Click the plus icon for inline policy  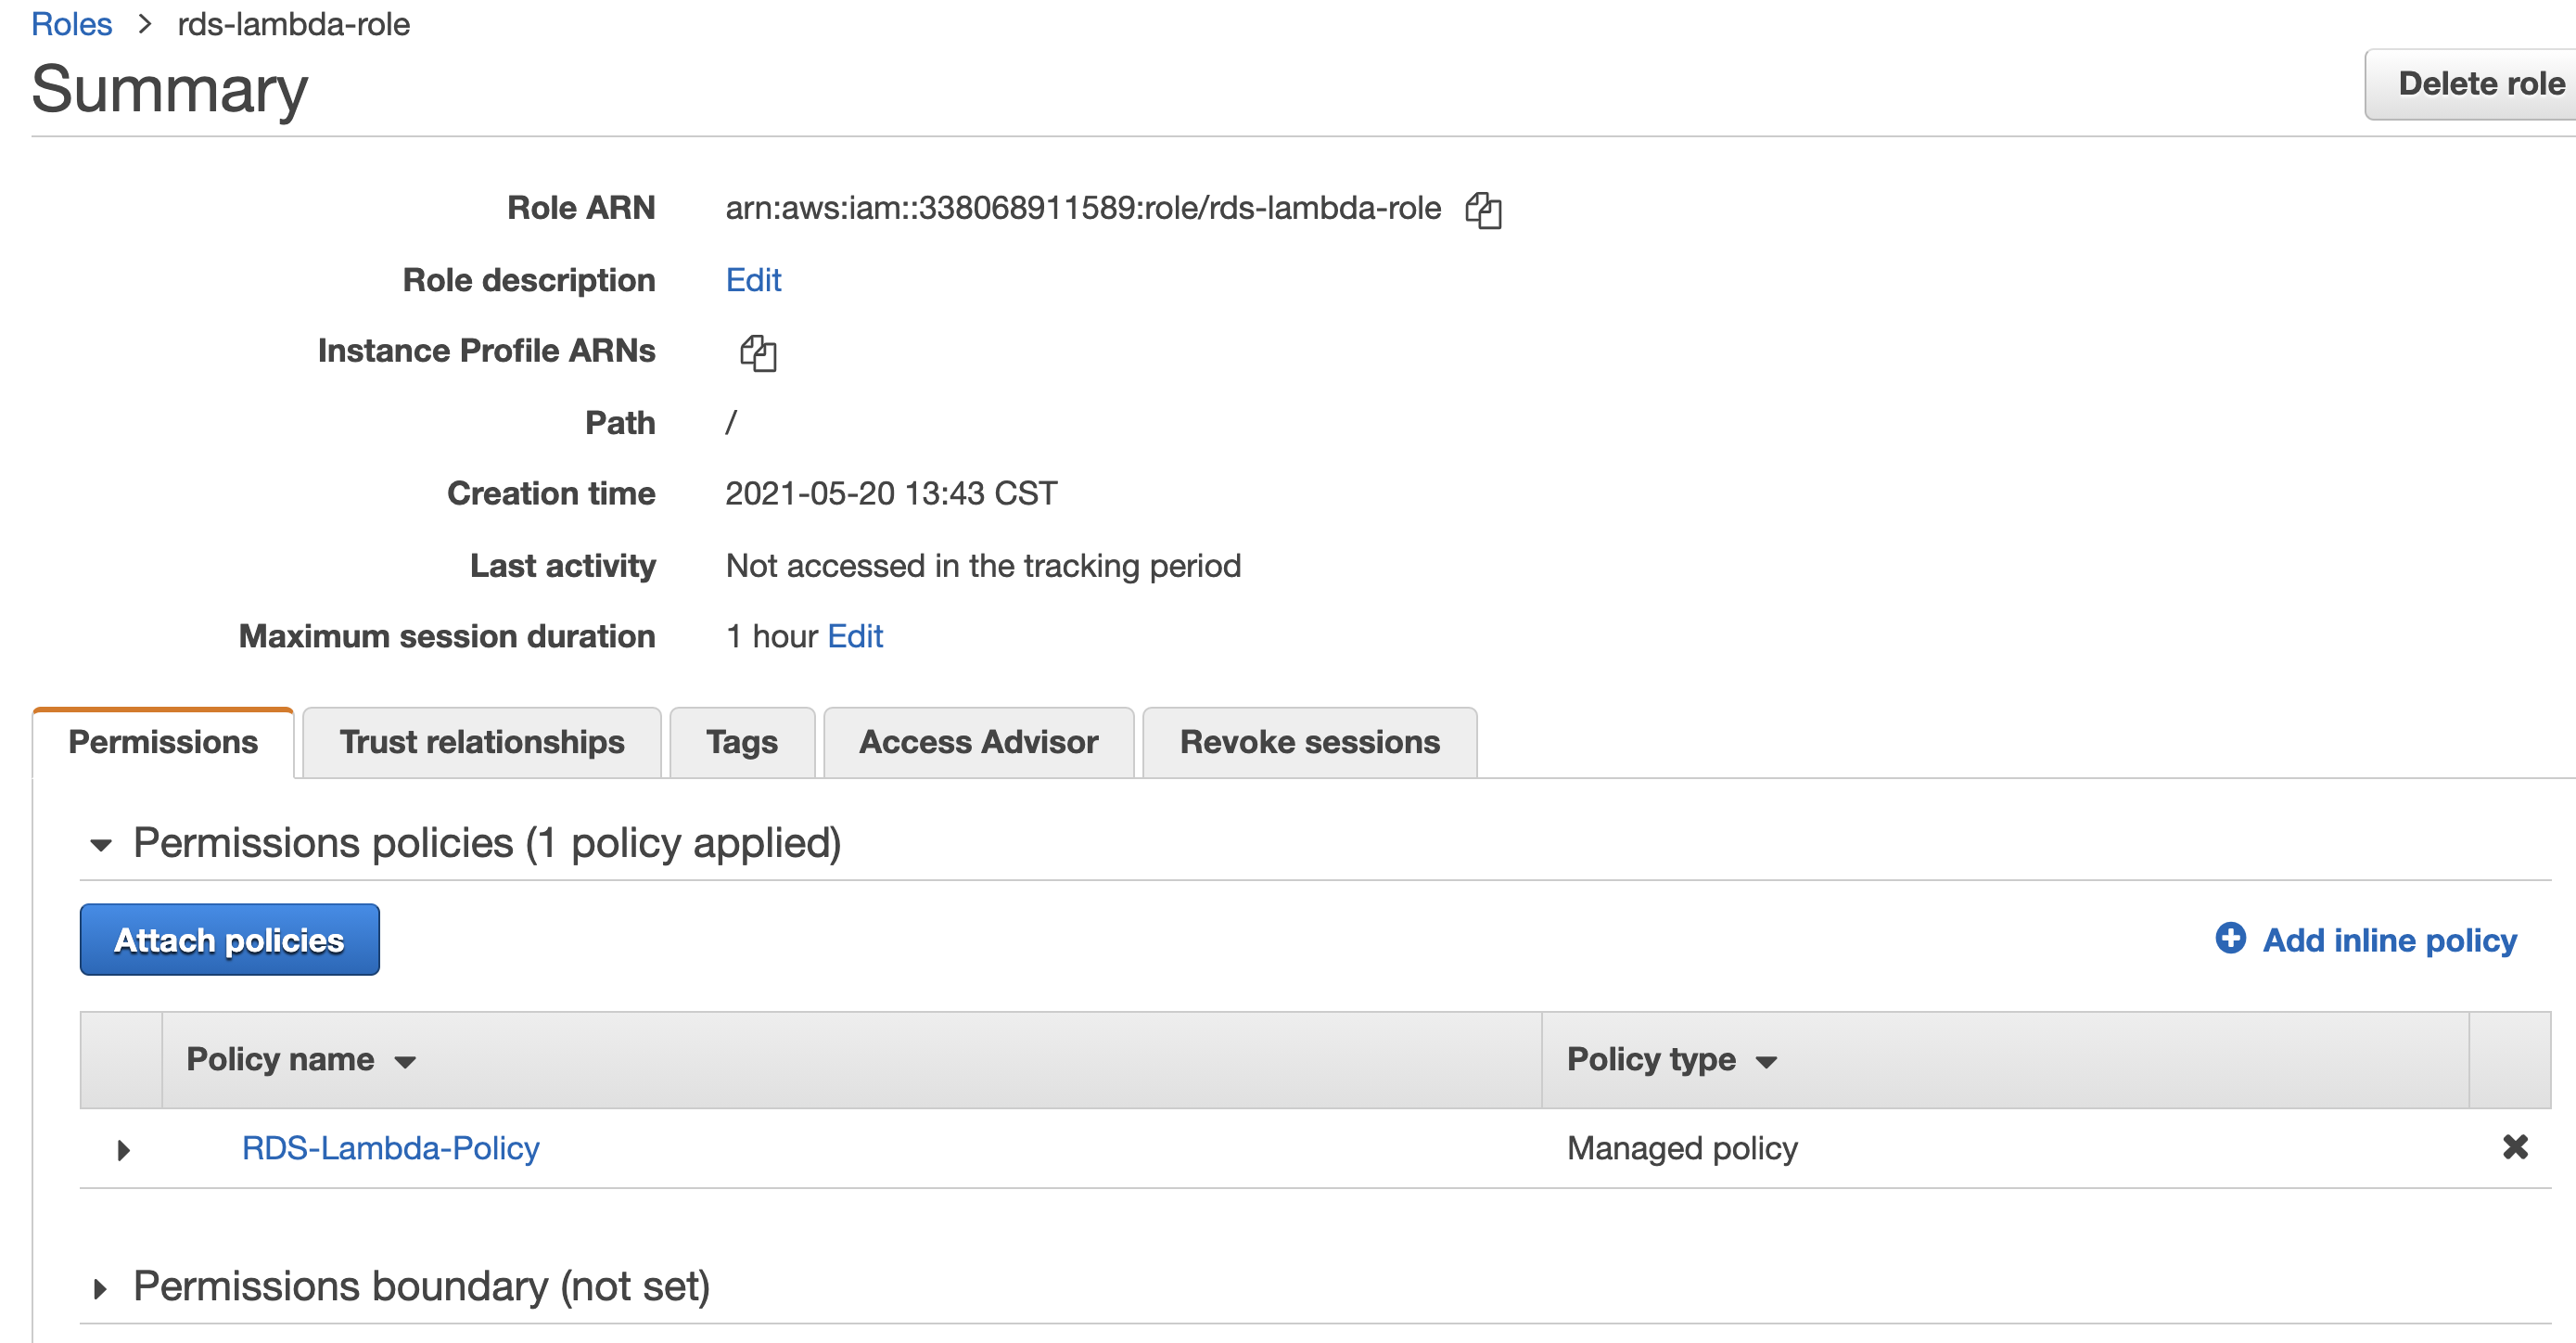tap(2230, 938)
